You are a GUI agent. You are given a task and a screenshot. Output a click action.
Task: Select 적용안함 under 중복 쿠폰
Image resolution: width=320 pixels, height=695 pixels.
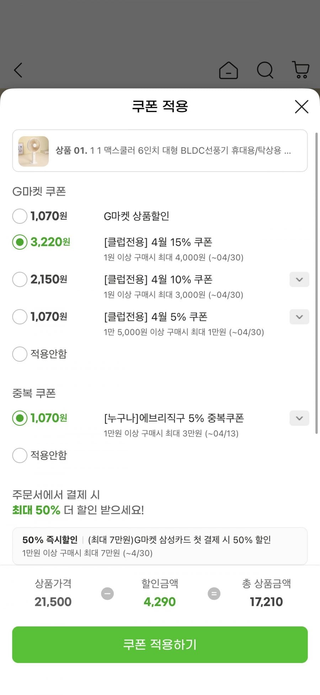(20, 455)
